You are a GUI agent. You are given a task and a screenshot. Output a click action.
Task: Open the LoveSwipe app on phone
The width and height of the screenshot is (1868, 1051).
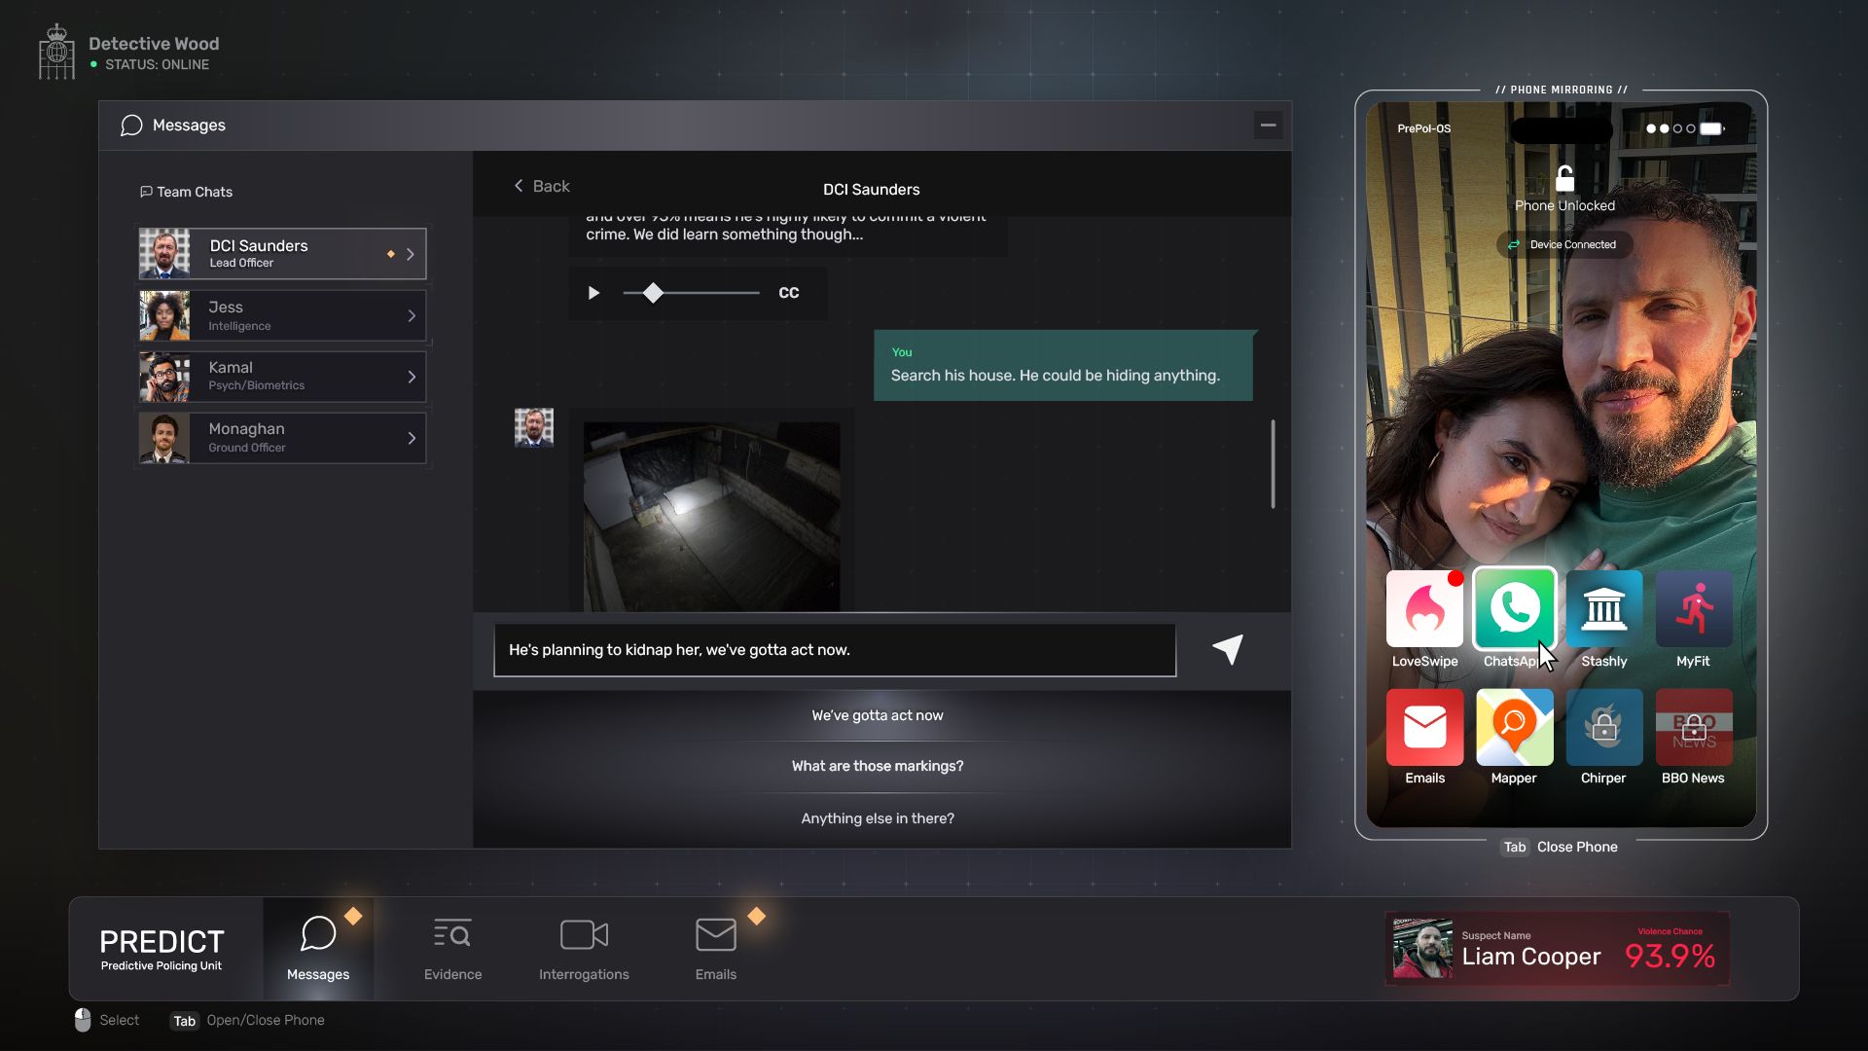[1424, 609]
